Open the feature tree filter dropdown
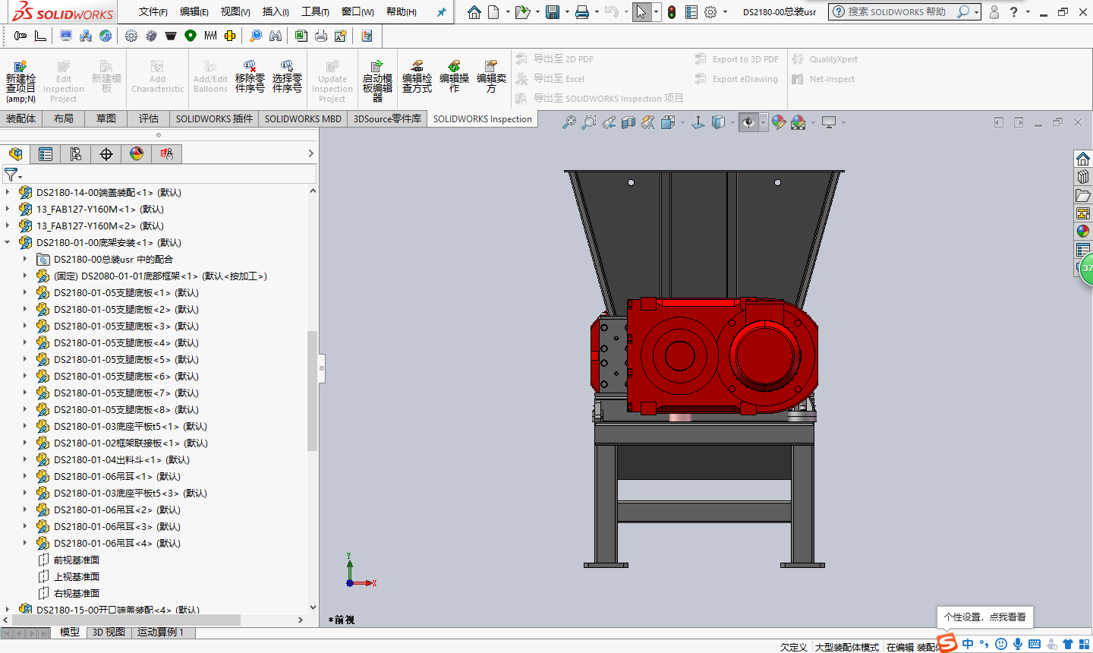 12,175
